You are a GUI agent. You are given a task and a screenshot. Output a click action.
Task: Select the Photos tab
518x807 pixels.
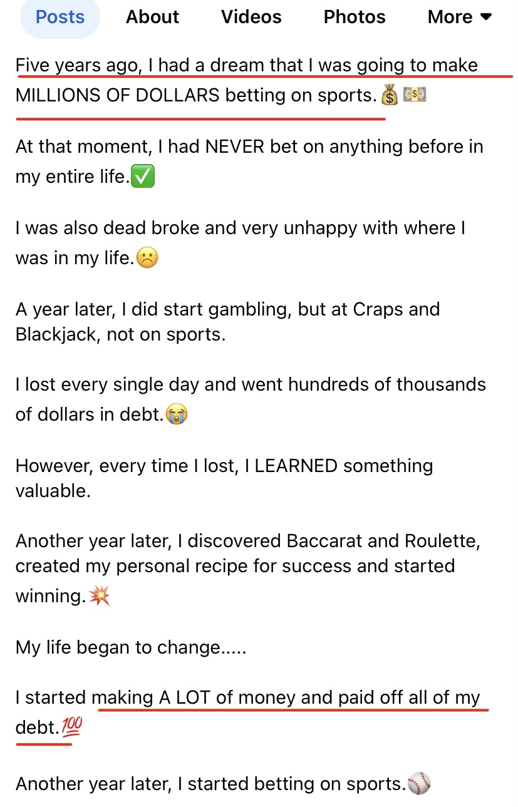(355, 17)
